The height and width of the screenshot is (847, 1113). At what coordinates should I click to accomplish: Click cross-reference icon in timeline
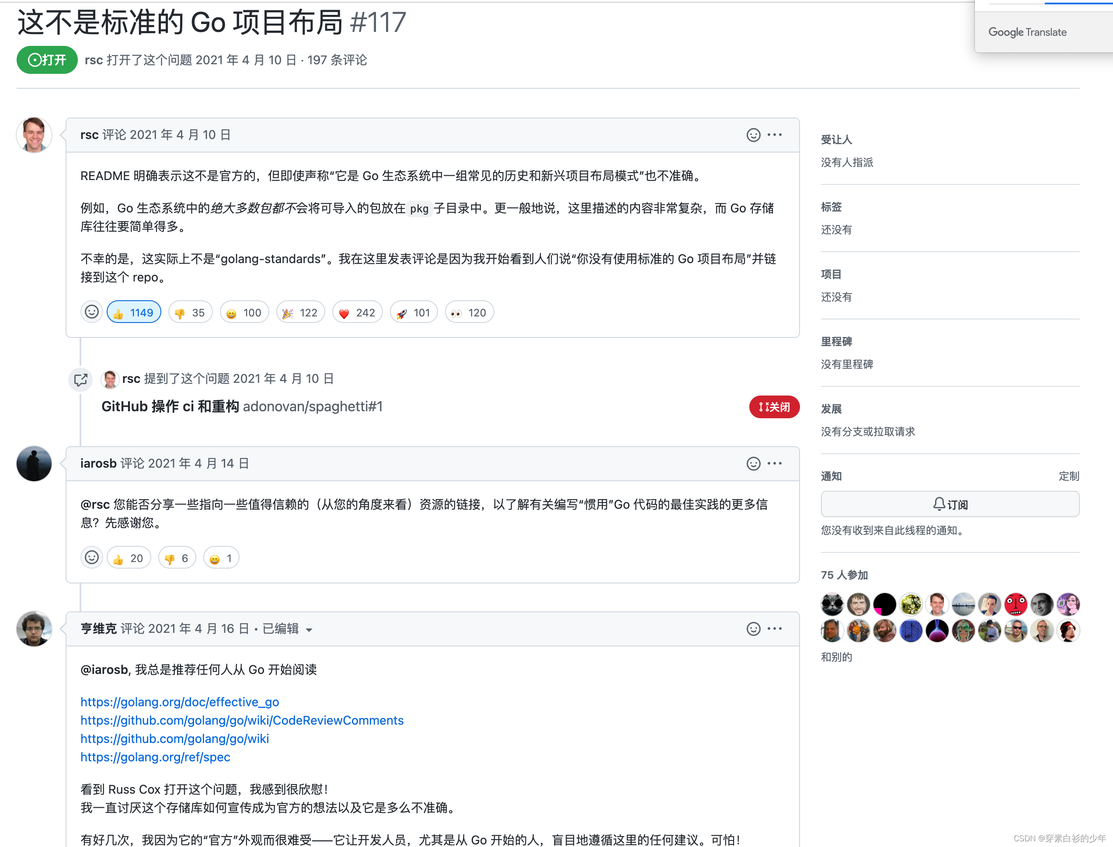click(81, 380)
